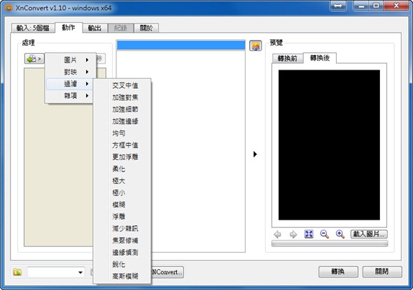Viewport: 413px width, 290px height.
Task: Click the zoom out magnifier icon
Action: pyautogui.click(x=324, y=234)
